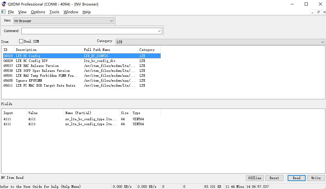Select item 65537 LTE RRC Release Version
This screenshot has height=189, width=326.
82,66
